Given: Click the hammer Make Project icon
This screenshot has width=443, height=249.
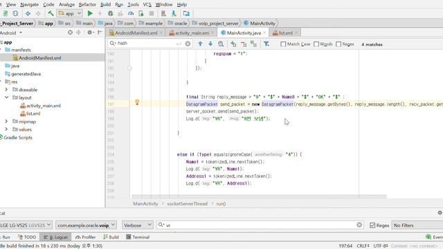Looking at the screenshot, I should pos(51,13).
